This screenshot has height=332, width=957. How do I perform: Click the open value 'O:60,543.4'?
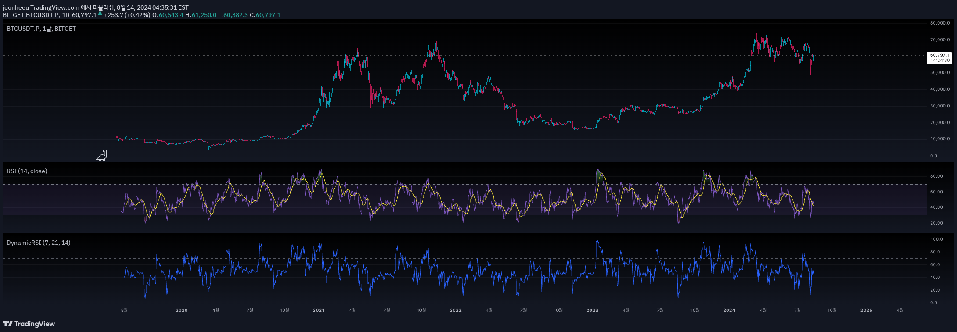click(168, 15)
